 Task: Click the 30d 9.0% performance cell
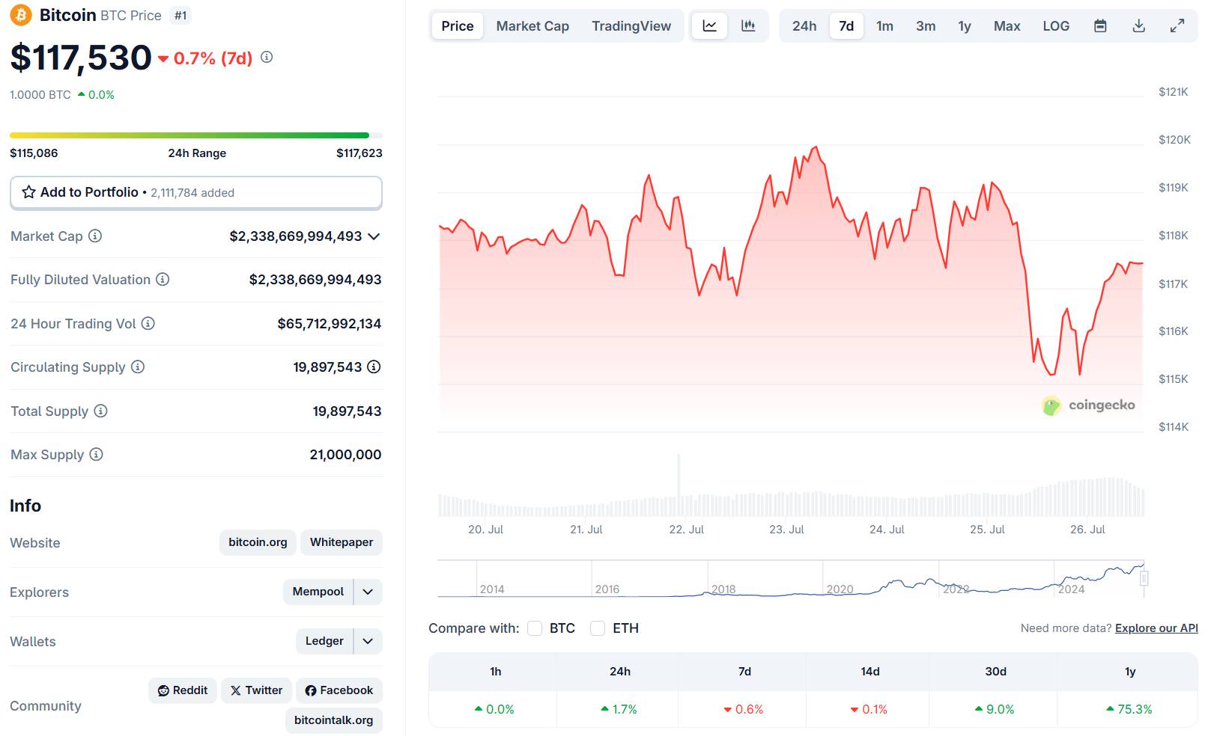point(995,709)
